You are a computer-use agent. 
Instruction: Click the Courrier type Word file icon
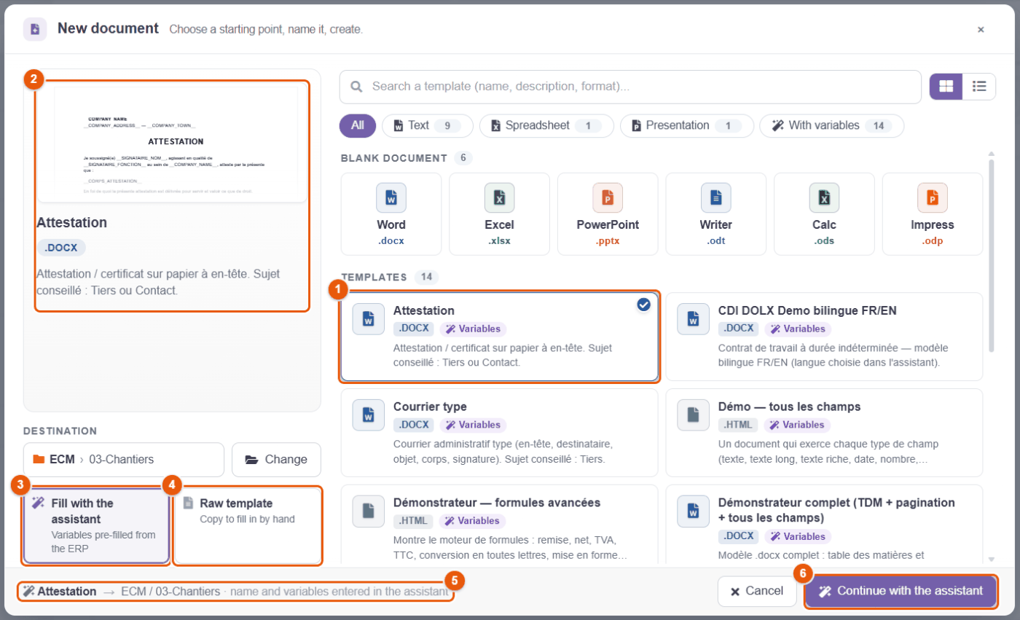tap(369, 415)
